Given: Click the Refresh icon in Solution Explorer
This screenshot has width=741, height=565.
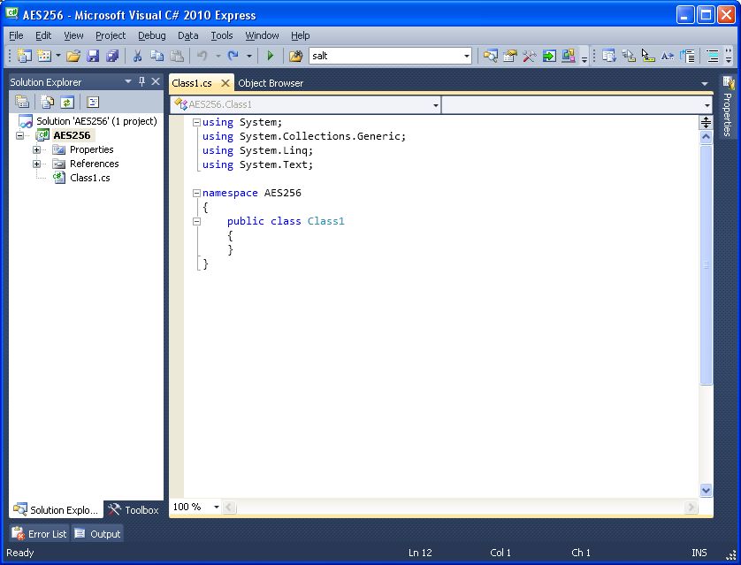Looking at the screenshot, I should (x=66, y=102).
